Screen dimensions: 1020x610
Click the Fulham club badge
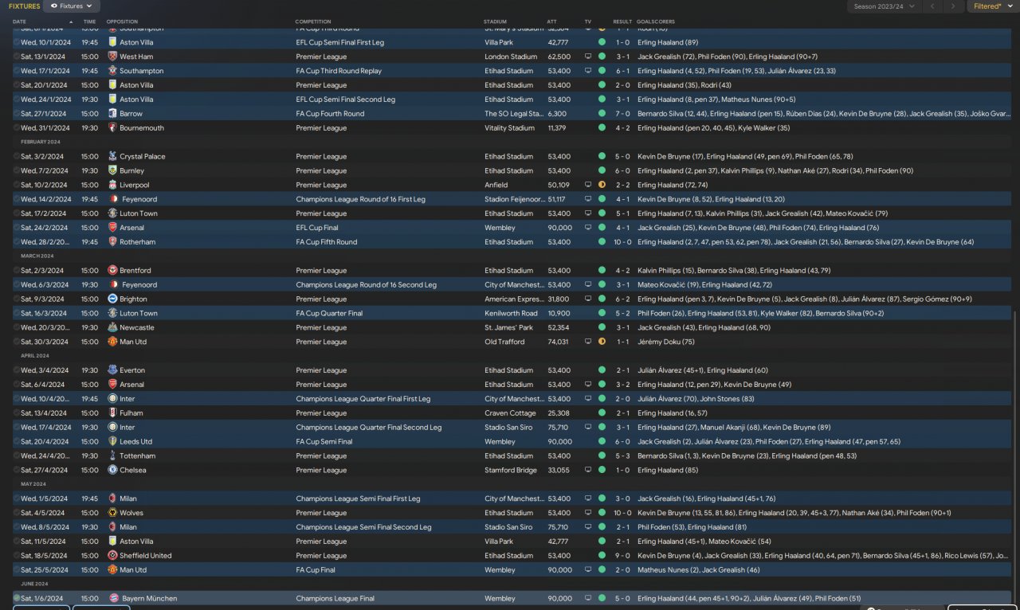112,413
